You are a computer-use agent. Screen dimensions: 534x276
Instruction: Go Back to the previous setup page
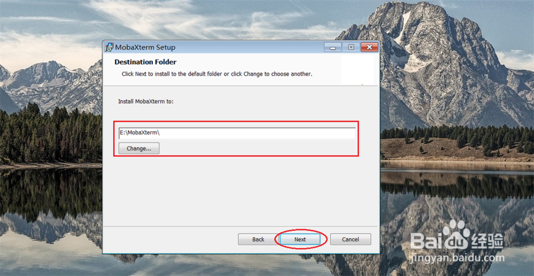(258, 239)
